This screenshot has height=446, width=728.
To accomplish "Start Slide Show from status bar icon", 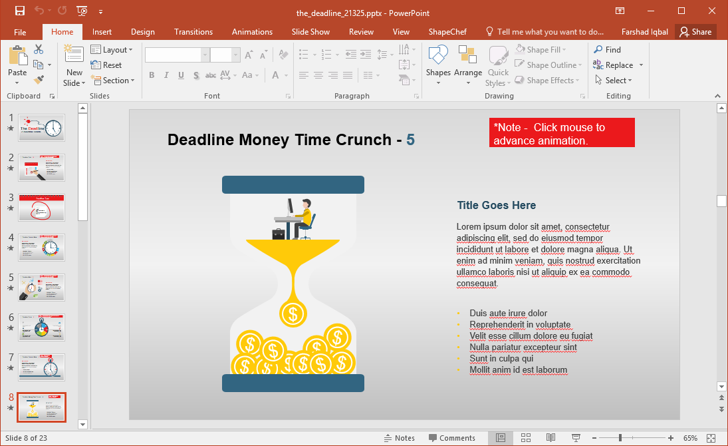I will pyautogui.click(x=575, y=438).
